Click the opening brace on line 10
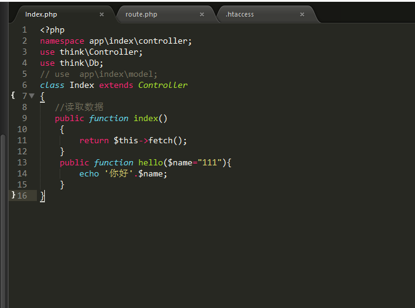 click(x=62, y=129)
